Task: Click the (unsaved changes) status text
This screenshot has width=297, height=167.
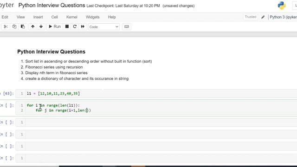Action: (x=178, y=6)
